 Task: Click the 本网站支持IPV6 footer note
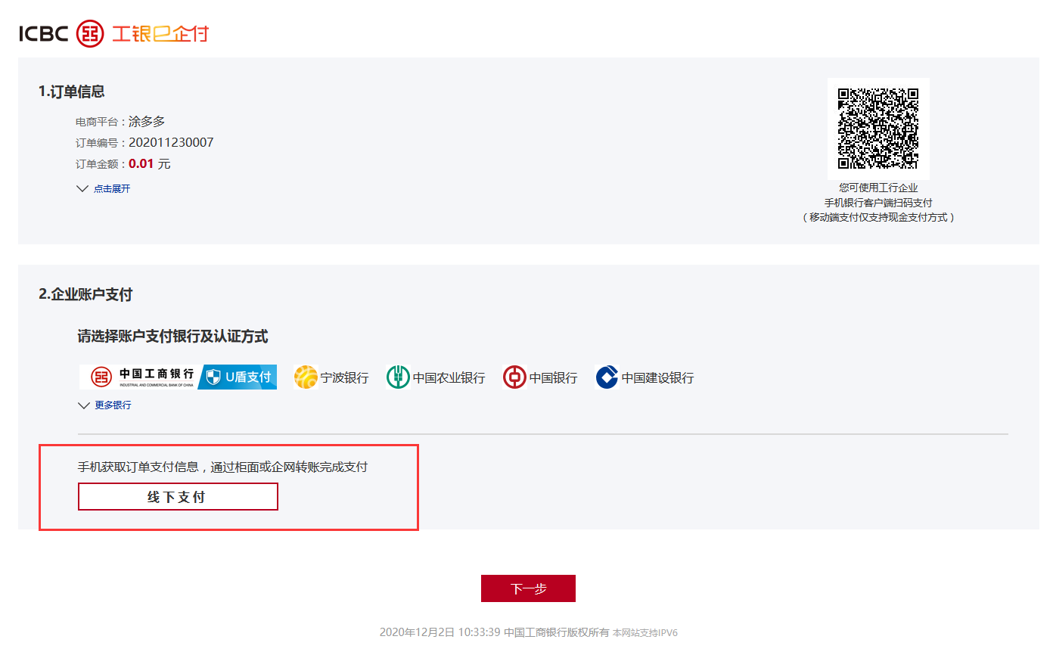tap(645, 632)
